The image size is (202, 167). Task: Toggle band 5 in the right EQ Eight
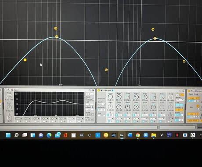point(143,121)
